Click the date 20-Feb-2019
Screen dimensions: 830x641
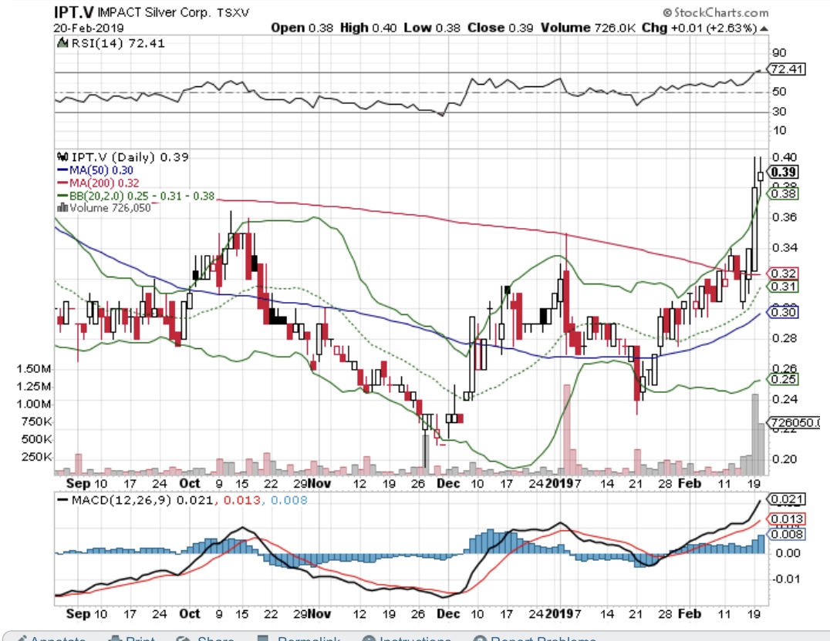pyautogui.click(x=89, y=28)
